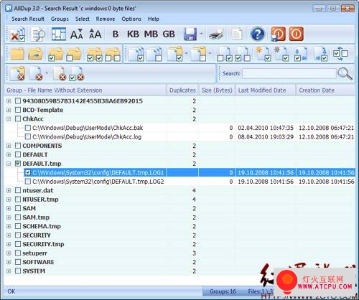Sort by Size (Bytes) column header
This screenshot has height=300, width=359.
(x=217, y=90)
